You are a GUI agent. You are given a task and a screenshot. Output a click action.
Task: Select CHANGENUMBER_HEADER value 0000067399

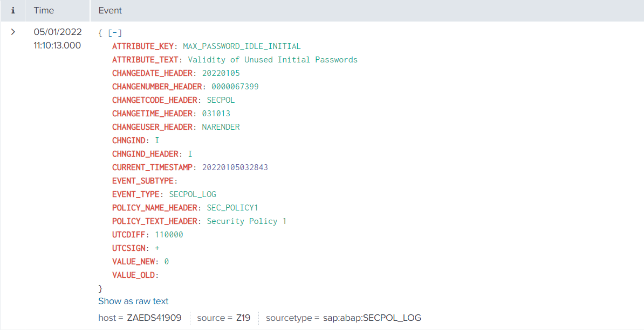pos(235,87)
